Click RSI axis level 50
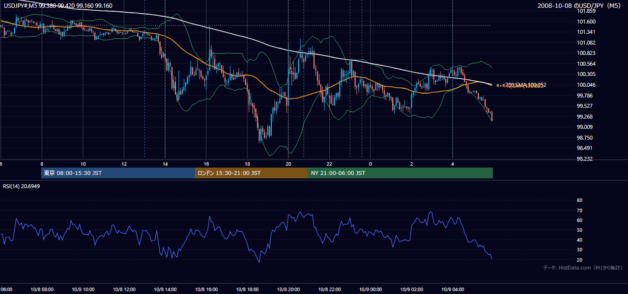 [x=579, y=230]
